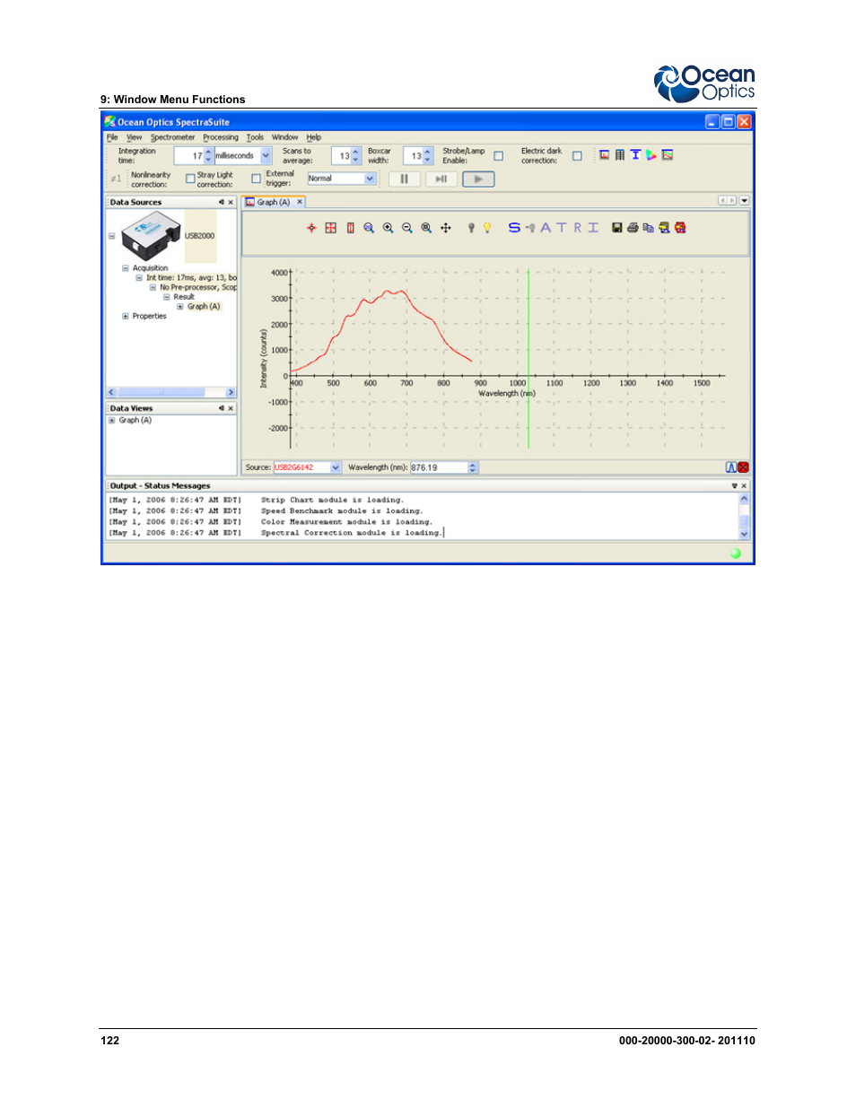Image resolution: width=856 pixels, height=1108 pixels.
Task: Open the View menu
Action: click(x=135, y=137)
